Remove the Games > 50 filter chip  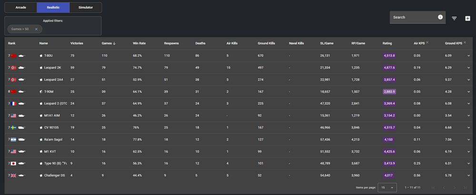(36, 29)
